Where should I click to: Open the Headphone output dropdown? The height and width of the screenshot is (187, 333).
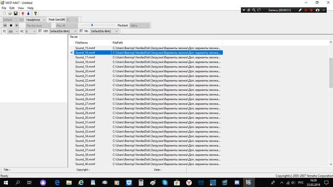(x=36, y=20)
